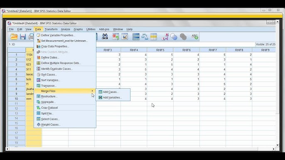Click the Use Variable Sets circles icon

click(174, 37)
